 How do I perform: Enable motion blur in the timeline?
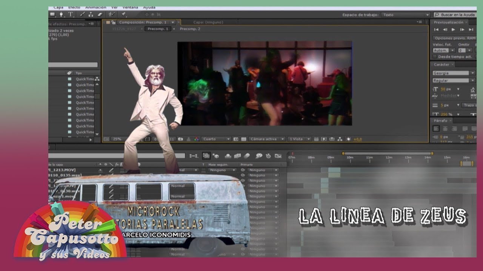pos(247,155)
